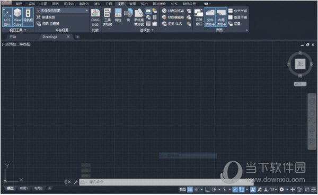318x195 pixels.
Task: Click the viewport controls label in canvas
Action: click(x=16, y=44)
